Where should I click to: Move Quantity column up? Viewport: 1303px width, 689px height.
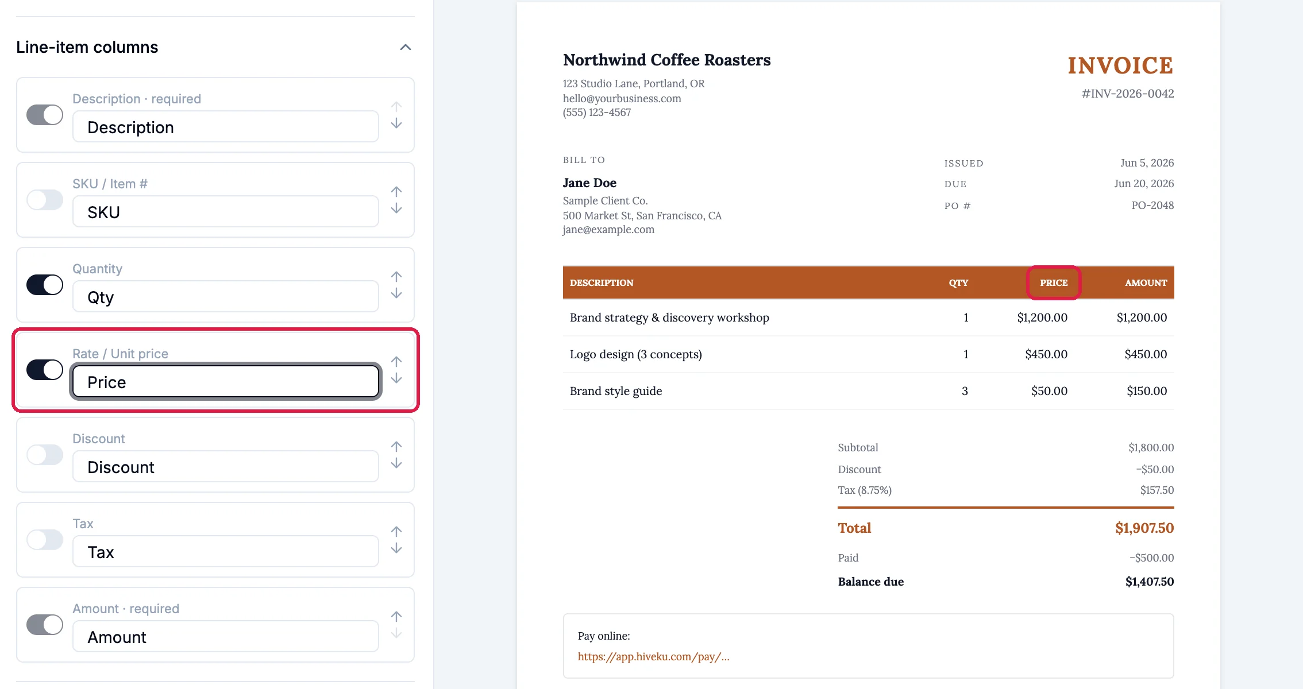396,276
